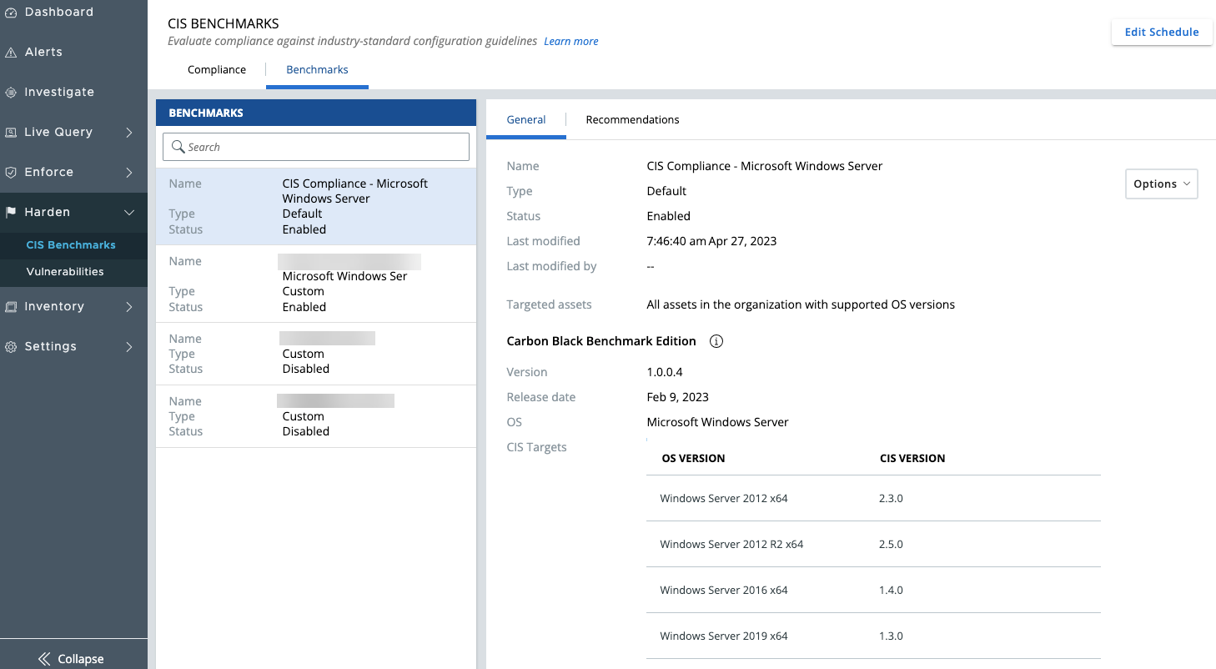Follow the Learn more link
The height and width of the screenshot is (669, 1216).
pos(571,42)
